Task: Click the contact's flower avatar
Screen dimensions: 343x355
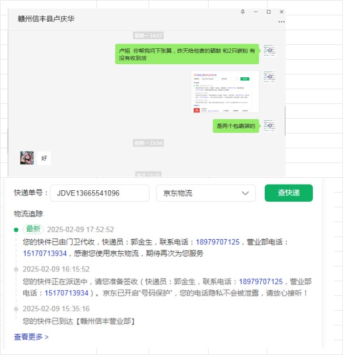Action: click(27, 158)
